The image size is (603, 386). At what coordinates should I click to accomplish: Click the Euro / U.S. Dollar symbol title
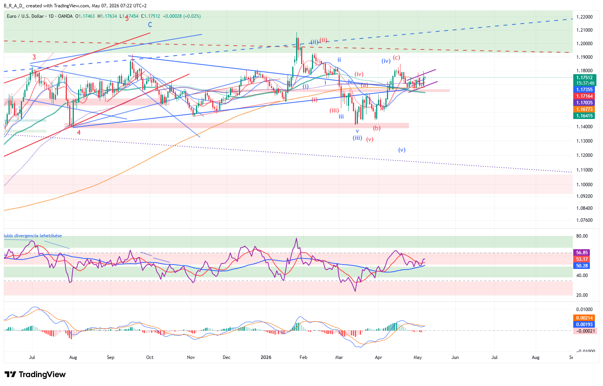tap(25, 16)
